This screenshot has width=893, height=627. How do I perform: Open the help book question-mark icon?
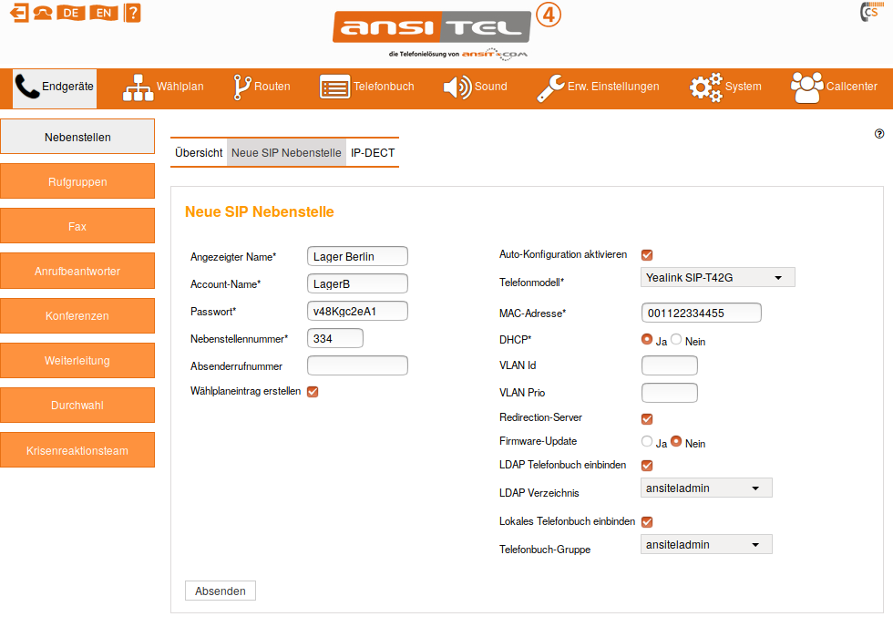click(133, 13)
